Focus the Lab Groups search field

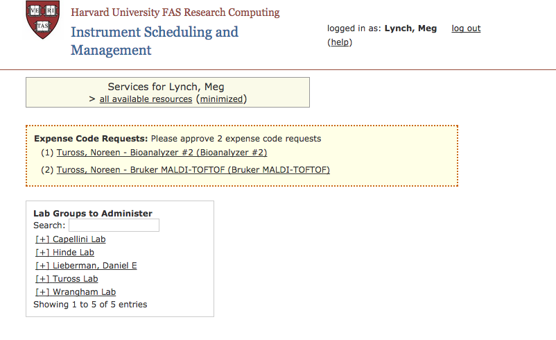pyautogui.click(x=114, y=226)
